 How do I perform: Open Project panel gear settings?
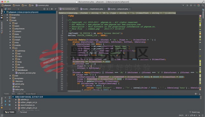[x=52, y=9]
